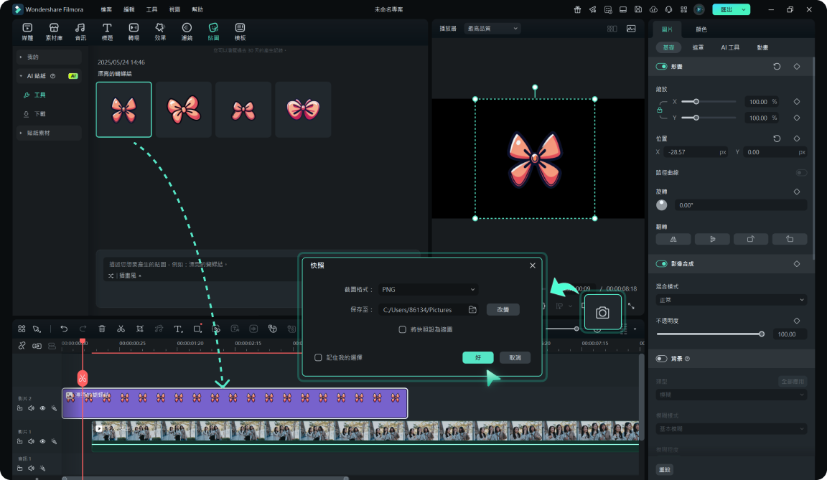Click the 取消 cancel button in snapshot dialog
Viewport: 827px width, 480px height.
pyautogui.click(x=515, y=358)
